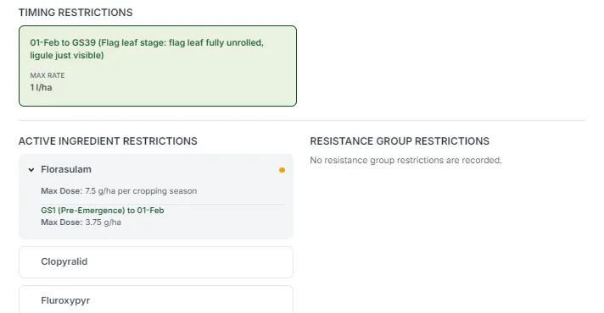Click the Fluroxypyr name text

pos(65,300)
